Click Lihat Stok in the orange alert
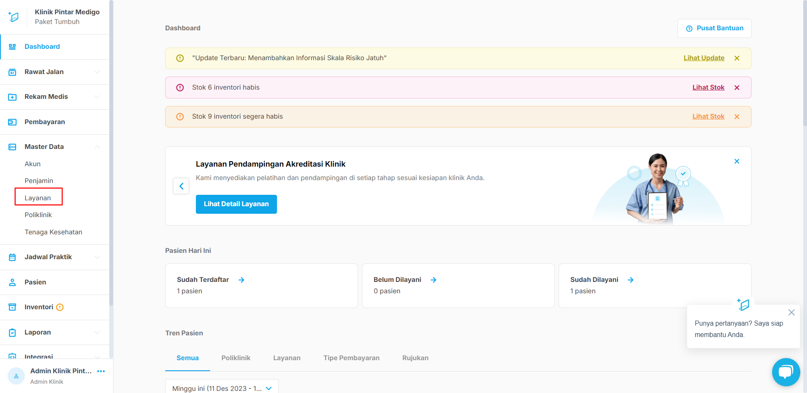This screenshot has height=393, width=807. pyautogui.click(x=708, y=117)
